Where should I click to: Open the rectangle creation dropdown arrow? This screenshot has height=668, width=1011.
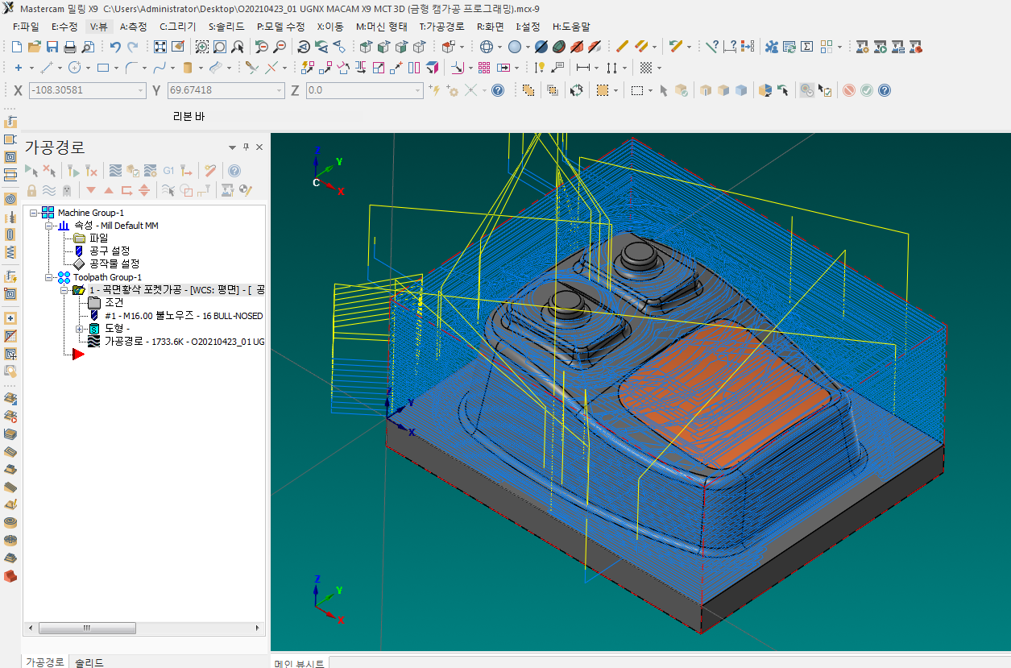pyautogui.click(x=116, y=68)
